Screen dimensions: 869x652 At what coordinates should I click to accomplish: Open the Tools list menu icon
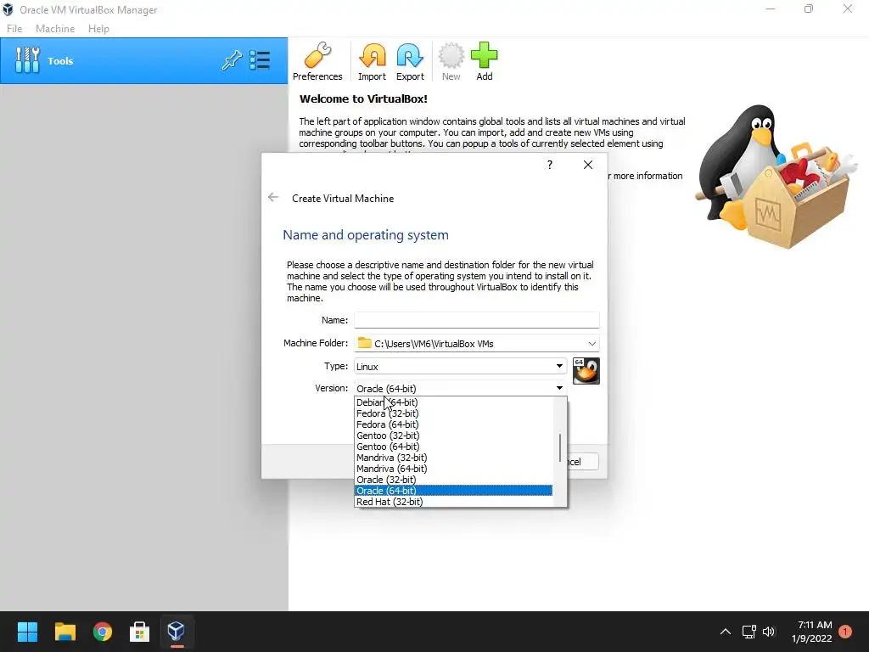click(x=260, y=60)
